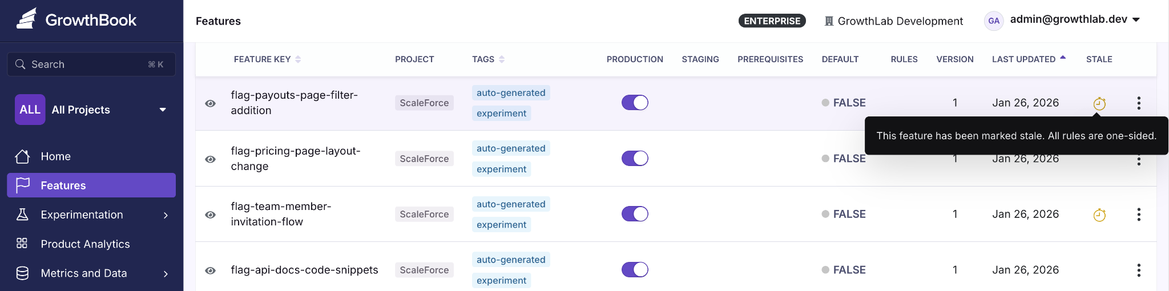
Task: Click the stale clock icon for flag-team-member-invitation-flow
Action: click(1099, 215)
